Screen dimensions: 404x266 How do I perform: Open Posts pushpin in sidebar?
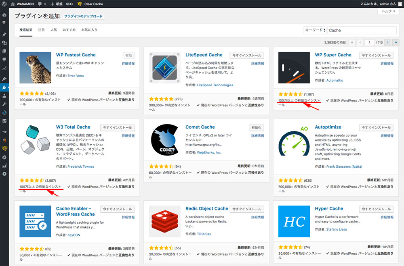coord(4,34)
